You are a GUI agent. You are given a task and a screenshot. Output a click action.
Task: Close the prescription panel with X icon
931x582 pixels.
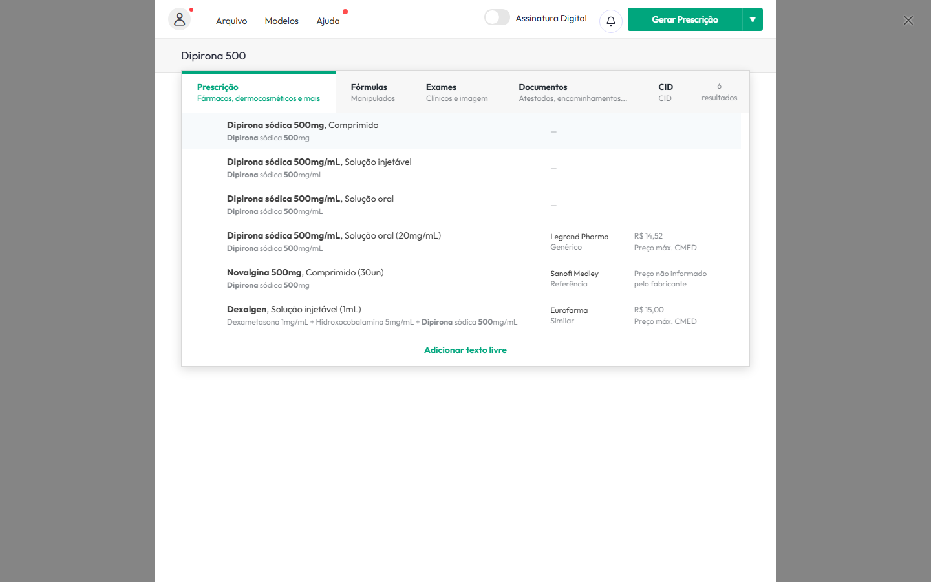[908, 21]
